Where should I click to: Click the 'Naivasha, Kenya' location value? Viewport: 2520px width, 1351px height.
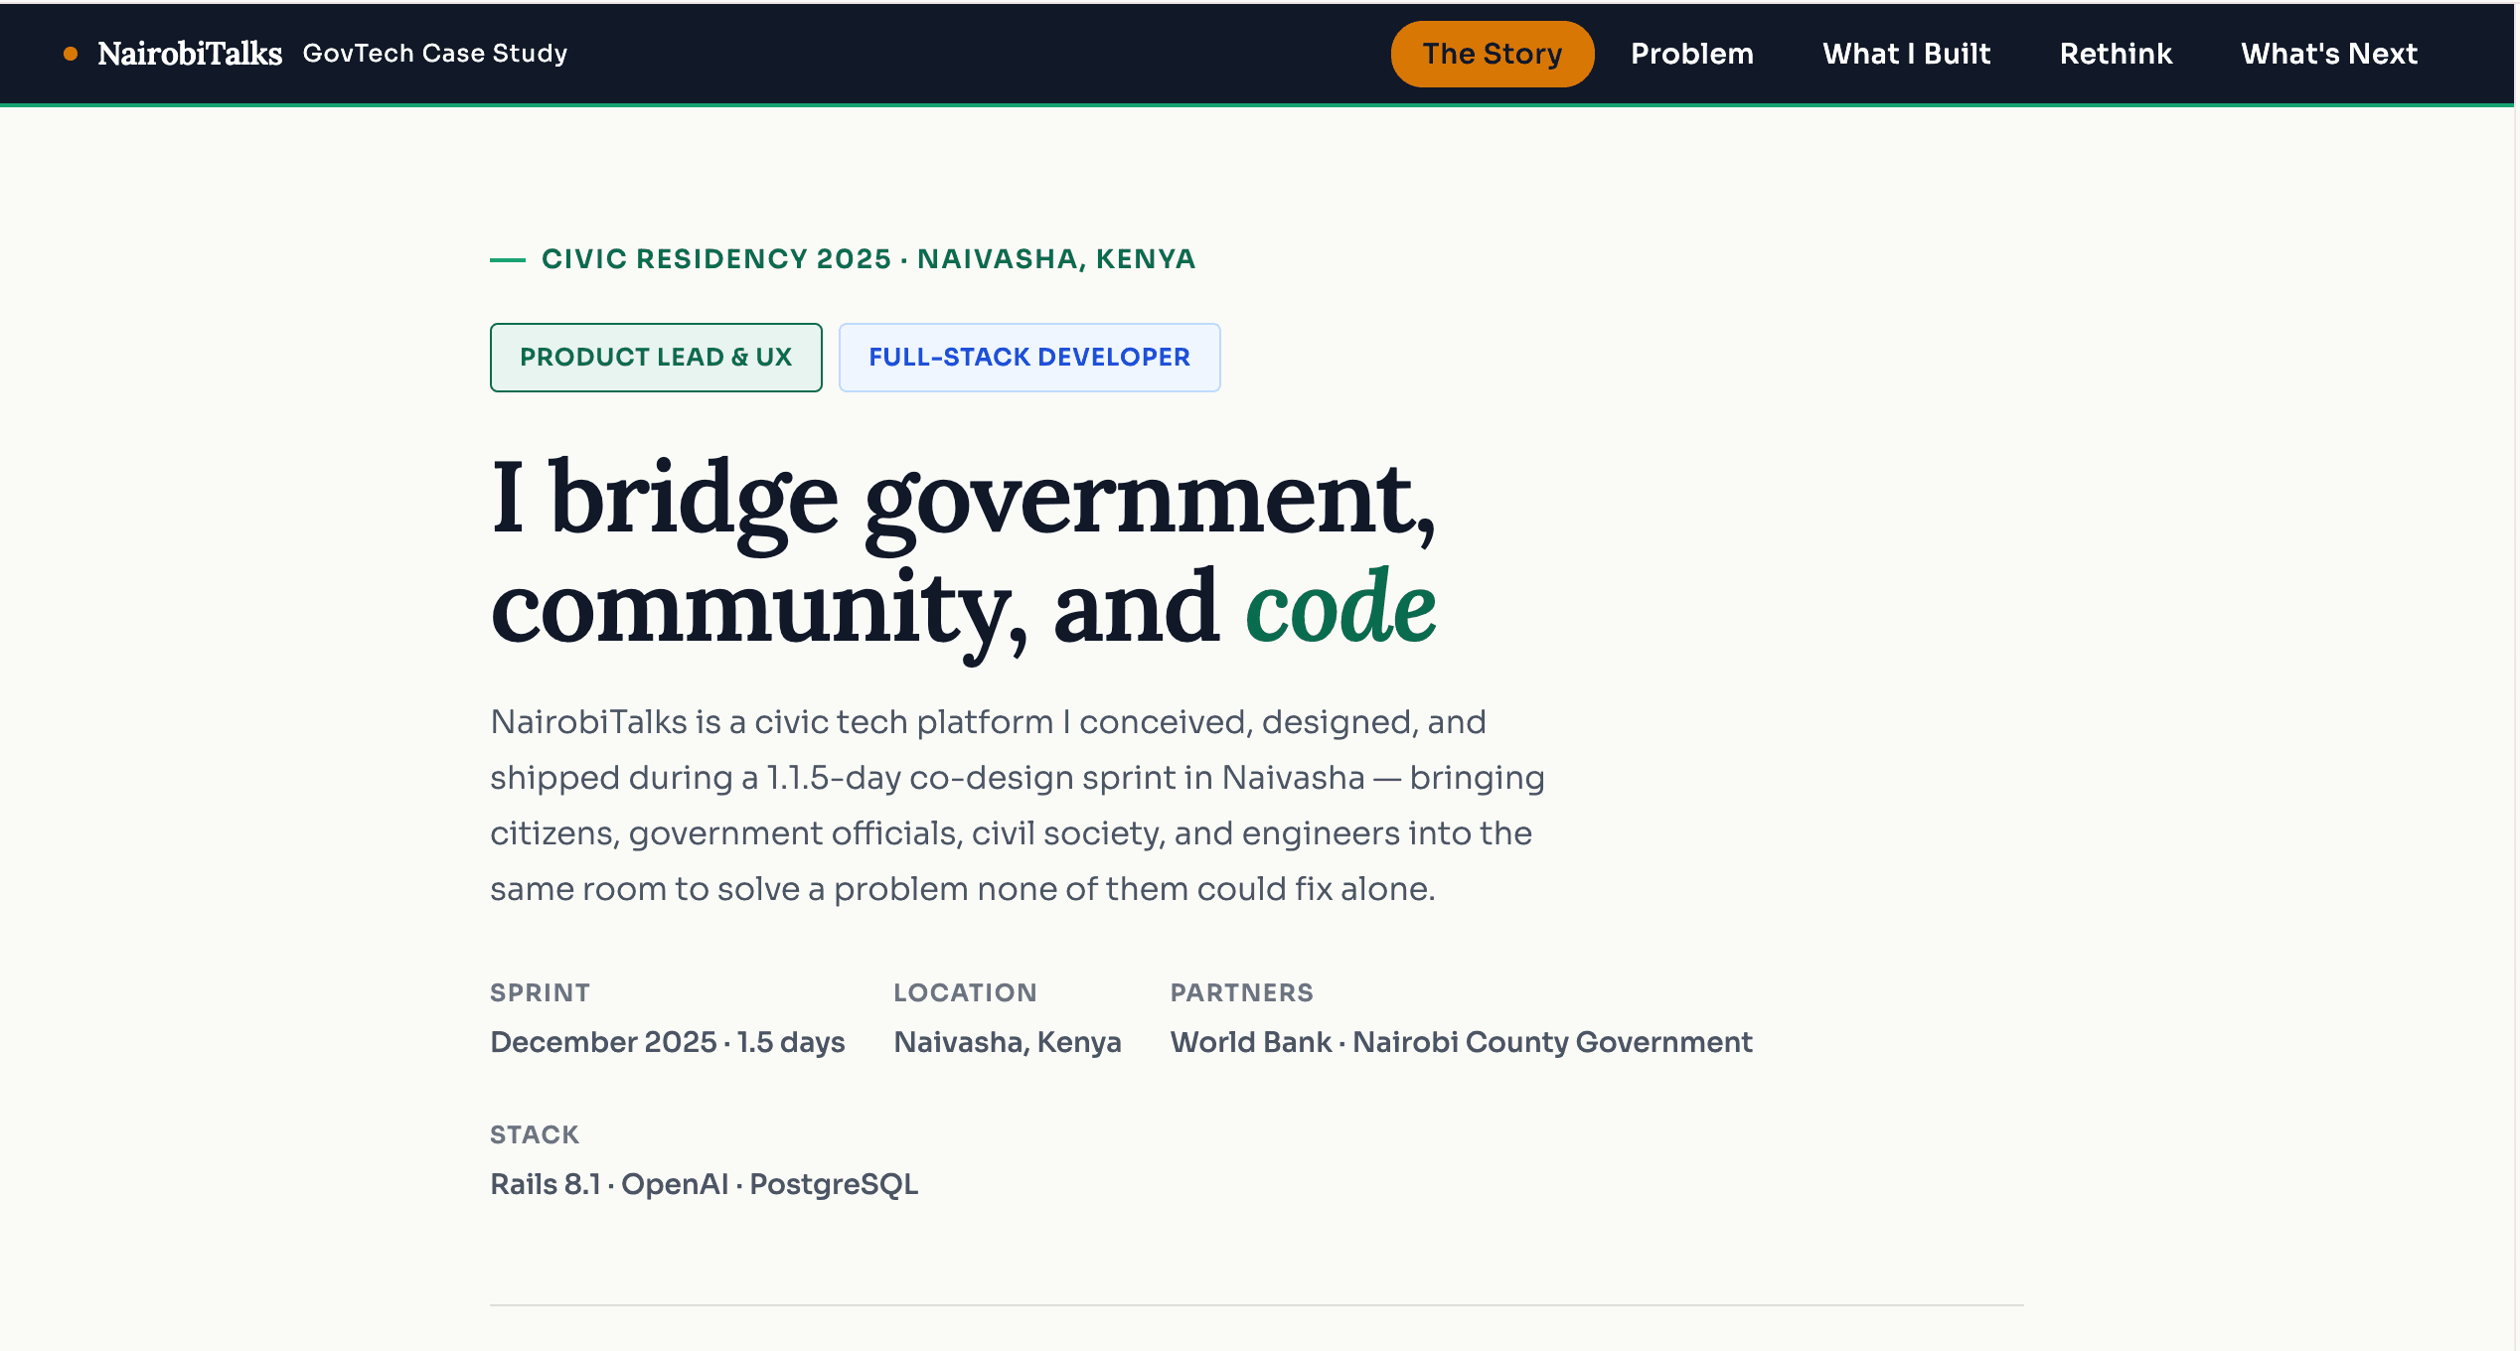click(x=1008, y=1042)
